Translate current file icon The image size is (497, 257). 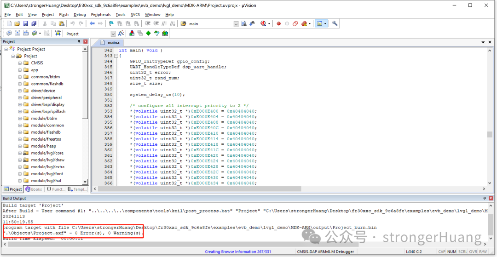click(9, 33)
